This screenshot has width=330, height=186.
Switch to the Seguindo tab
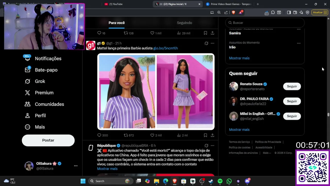184,23
